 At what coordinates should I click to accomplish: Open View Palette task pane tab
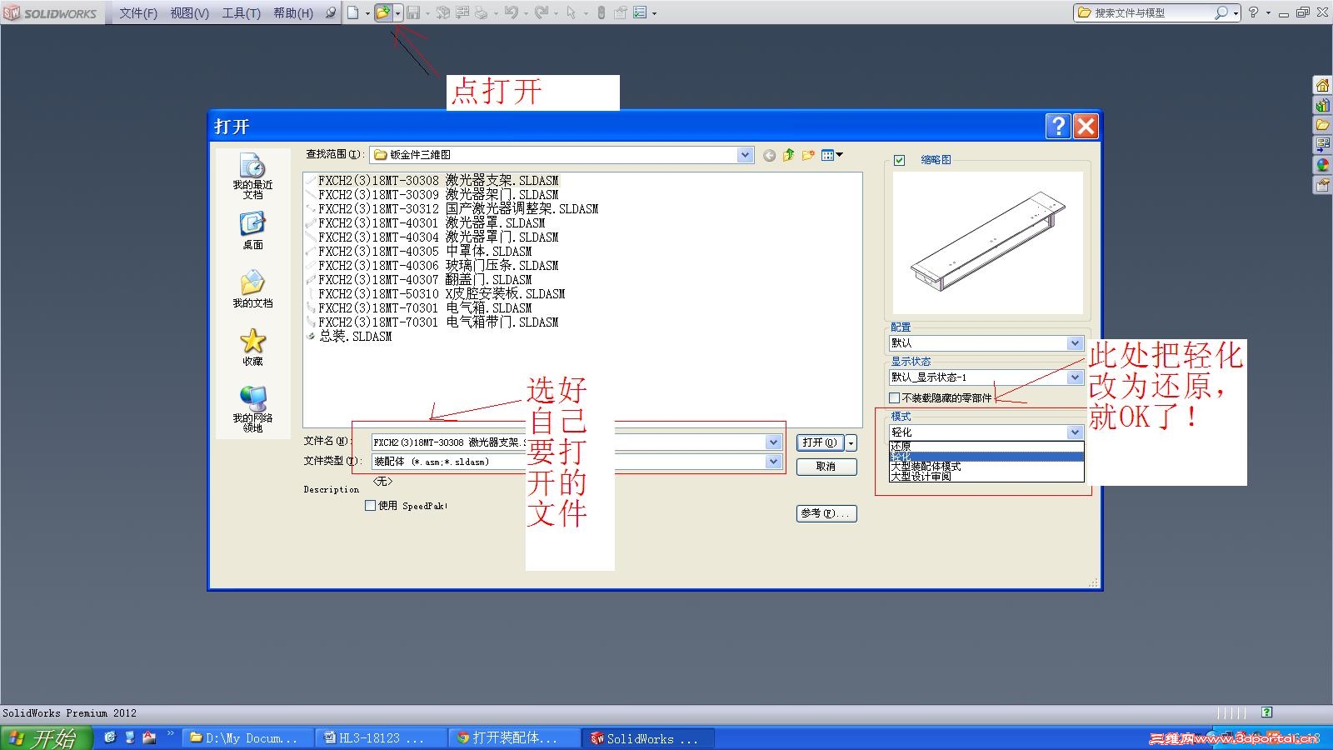pyautogui.click(x=1322, y=145)
